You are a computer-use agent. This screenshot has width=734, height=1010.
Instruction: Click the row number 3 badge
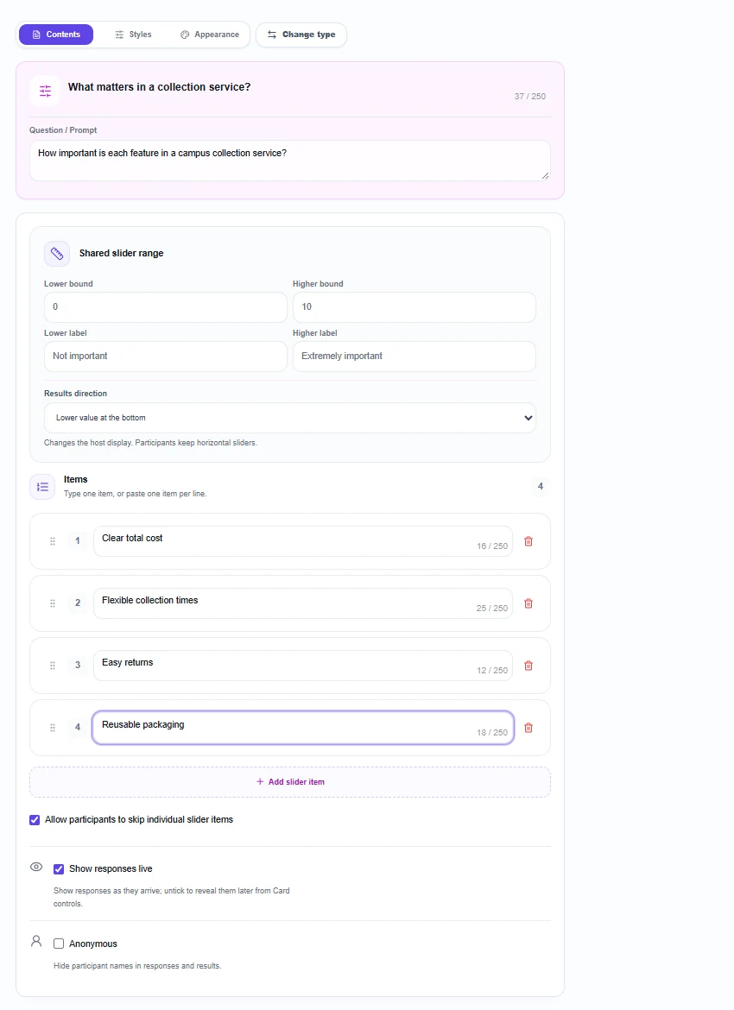78,666
